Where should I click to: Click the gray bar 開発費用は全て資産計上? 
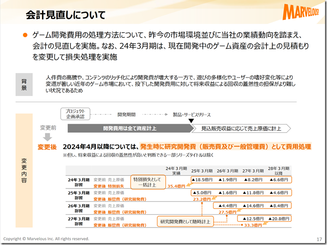click(131, 129)
